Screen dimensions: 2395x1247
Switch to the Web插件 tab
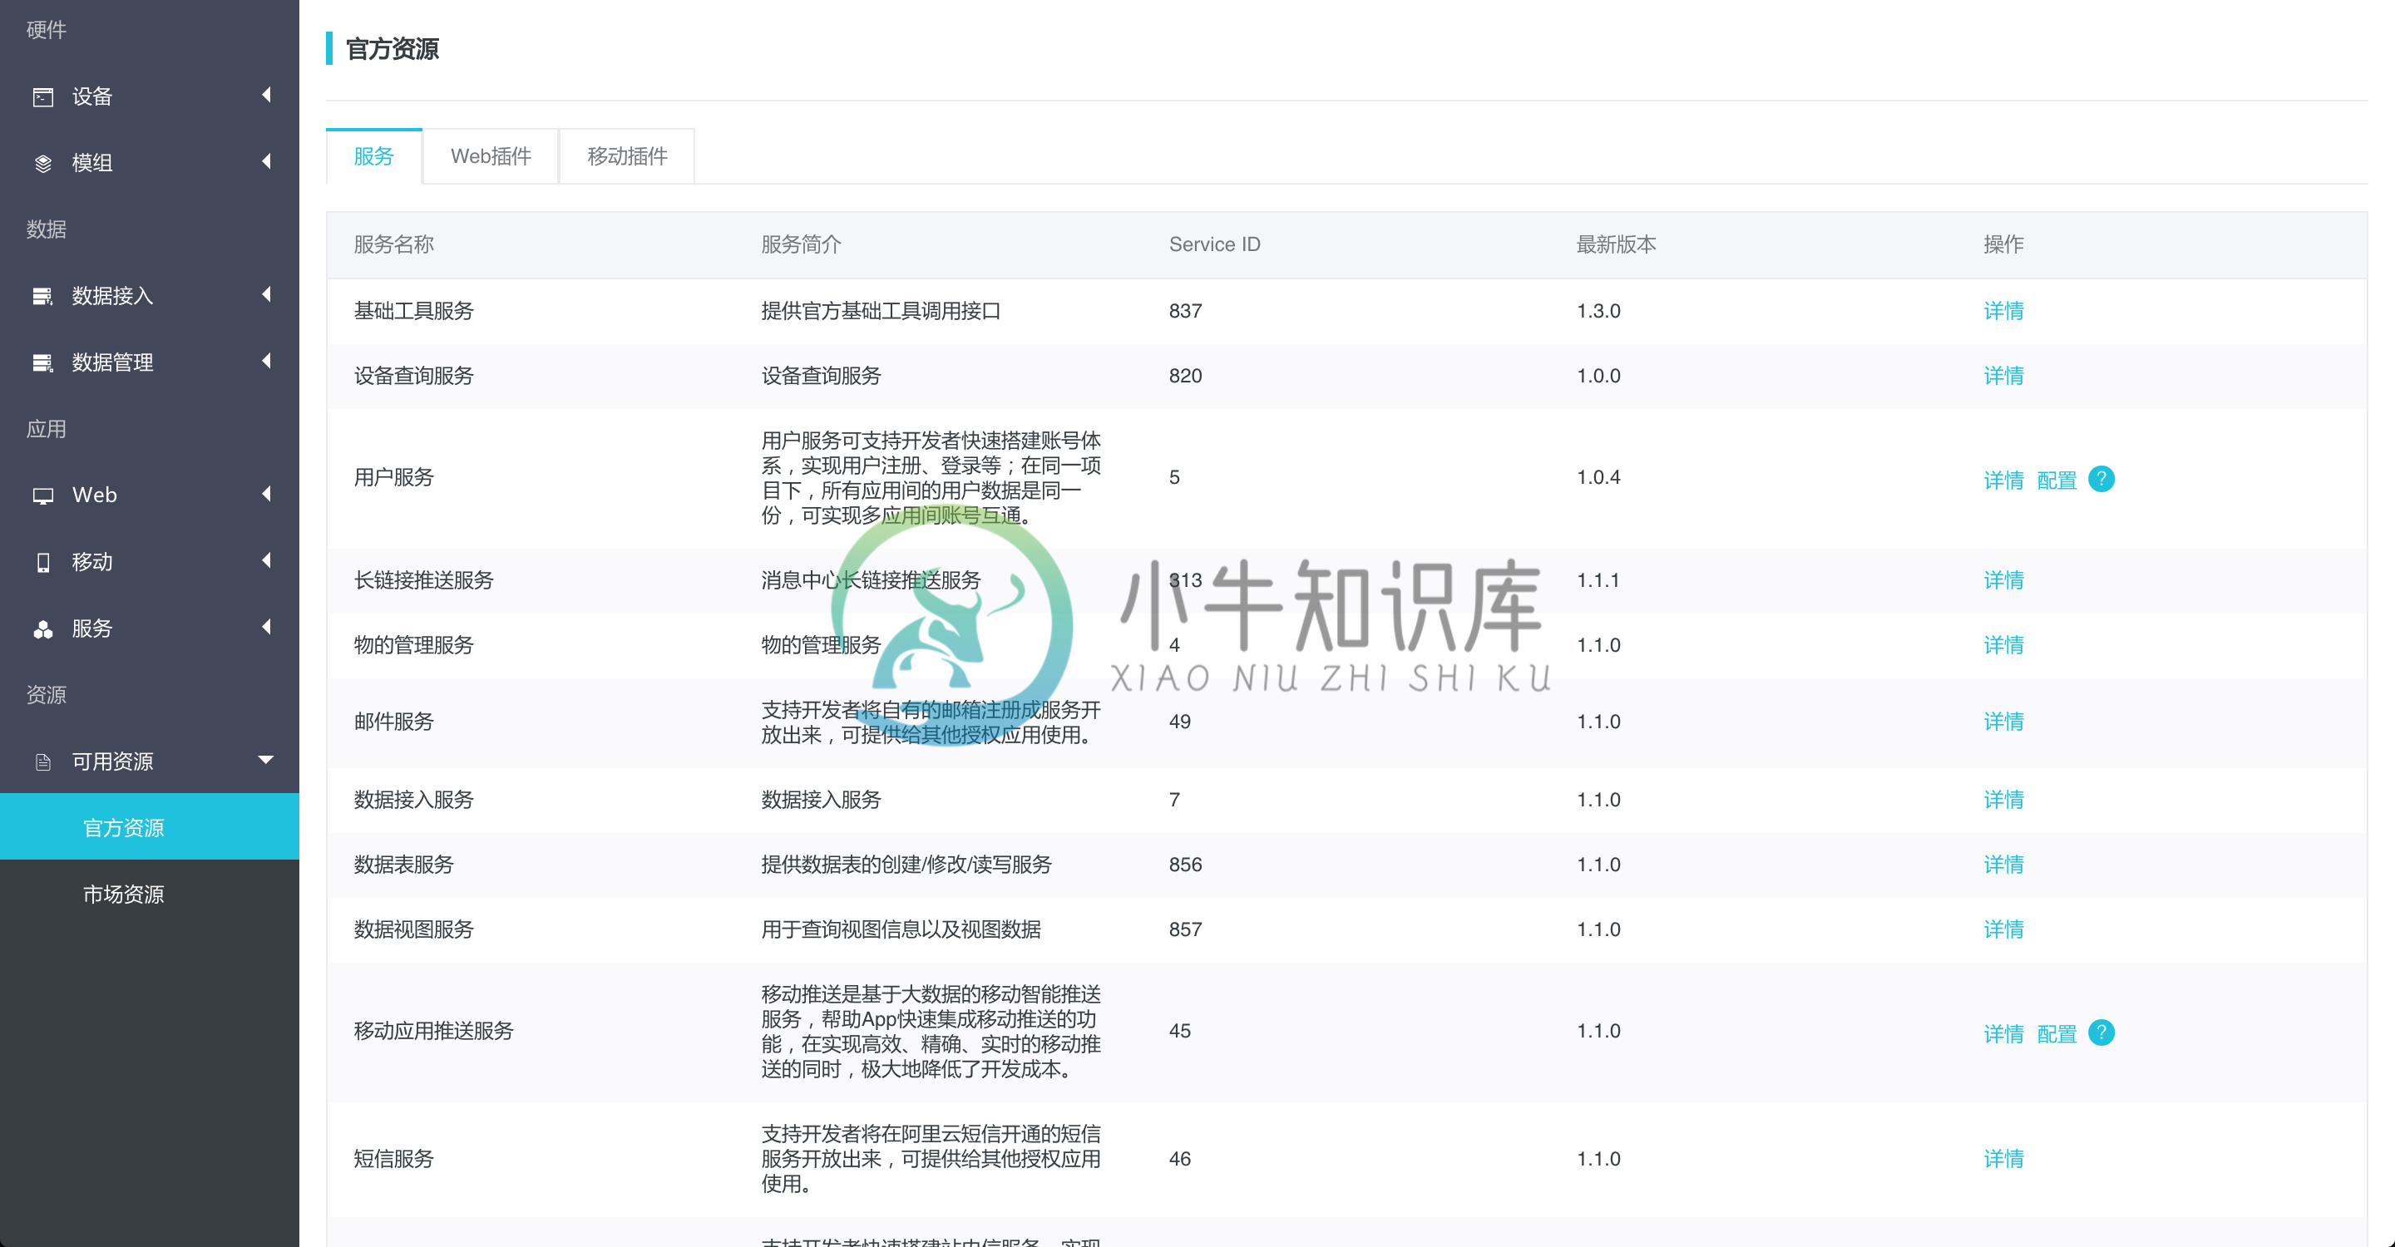[x=491, y=156]
